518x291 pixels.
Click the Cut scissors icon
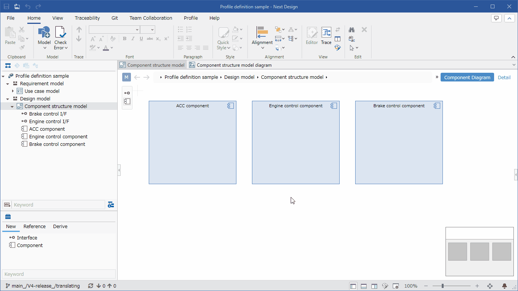pos(22,30)
